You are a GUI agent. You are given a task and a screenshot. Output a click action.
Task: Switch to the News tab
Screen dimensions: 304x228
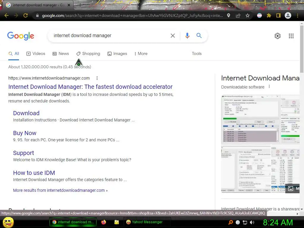click(x=61, y=54)
